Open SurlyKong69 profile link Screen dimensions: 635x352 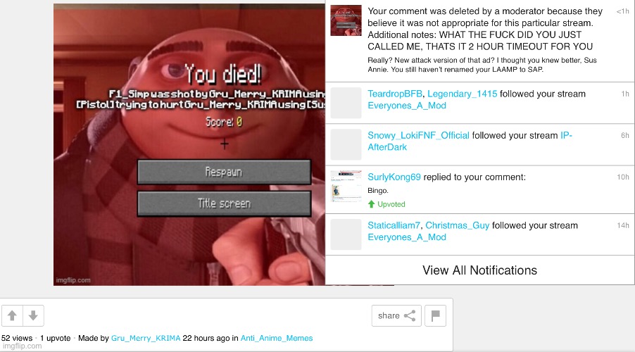pos(394,177)
